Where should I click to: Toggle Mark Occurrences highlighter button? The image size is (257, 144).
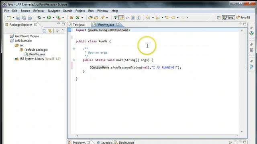[121, 18]
